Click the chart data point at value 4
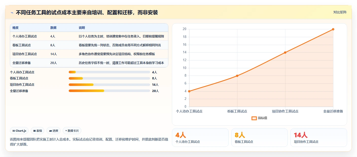 189,91
